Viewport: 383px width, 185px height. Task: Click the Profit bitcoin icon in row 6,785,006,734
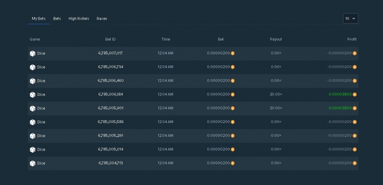354,67
